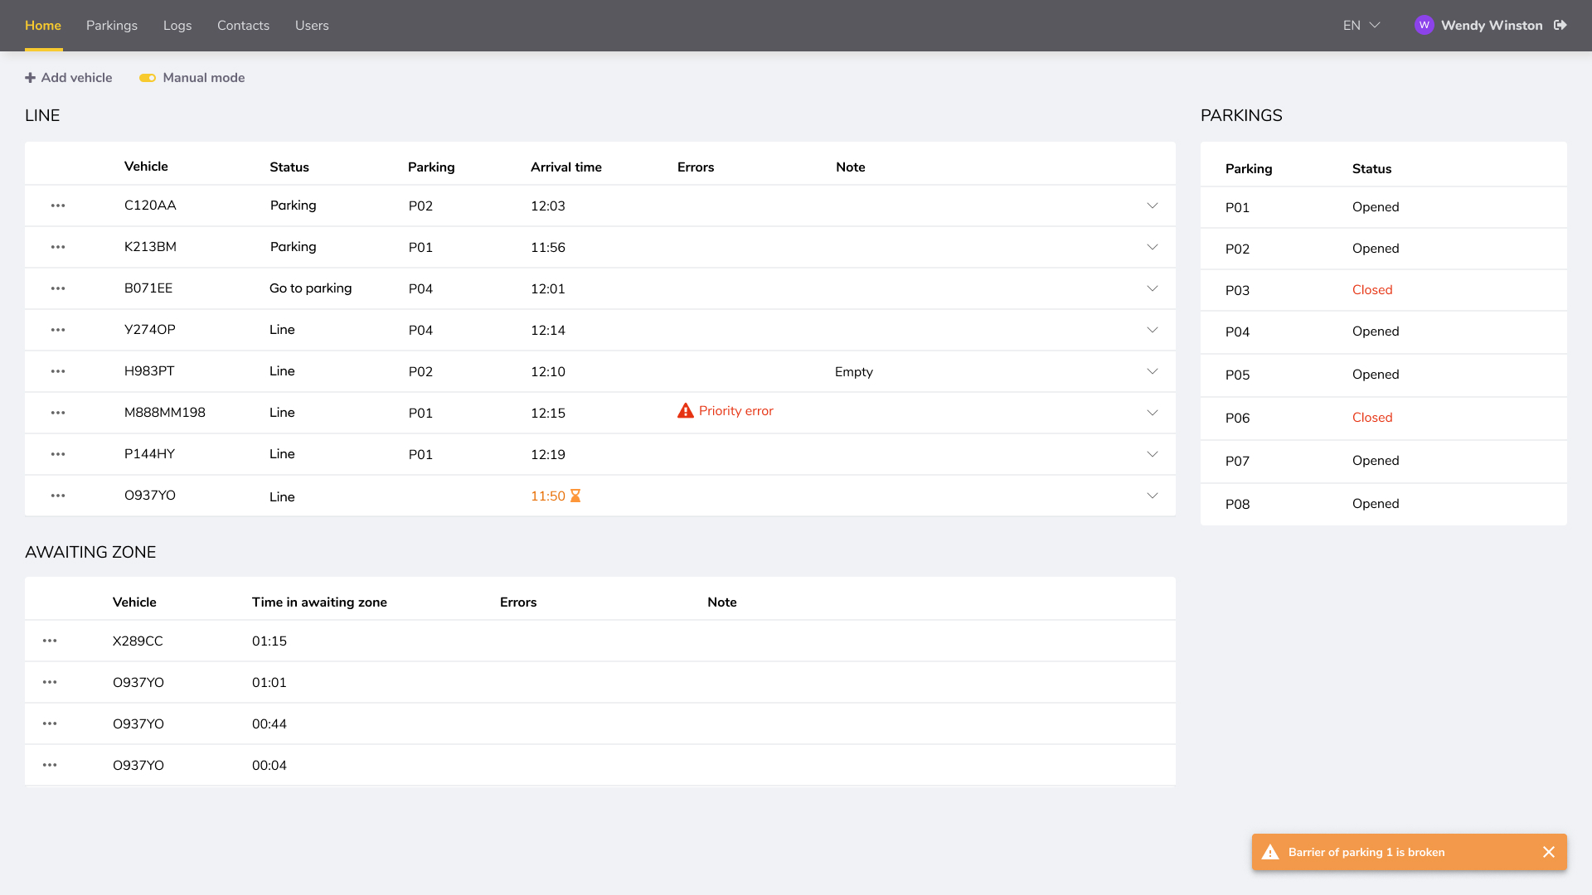The image size is (1592, 895).
Task: Open the EN language dropdown
Action: pos(1361,26)
